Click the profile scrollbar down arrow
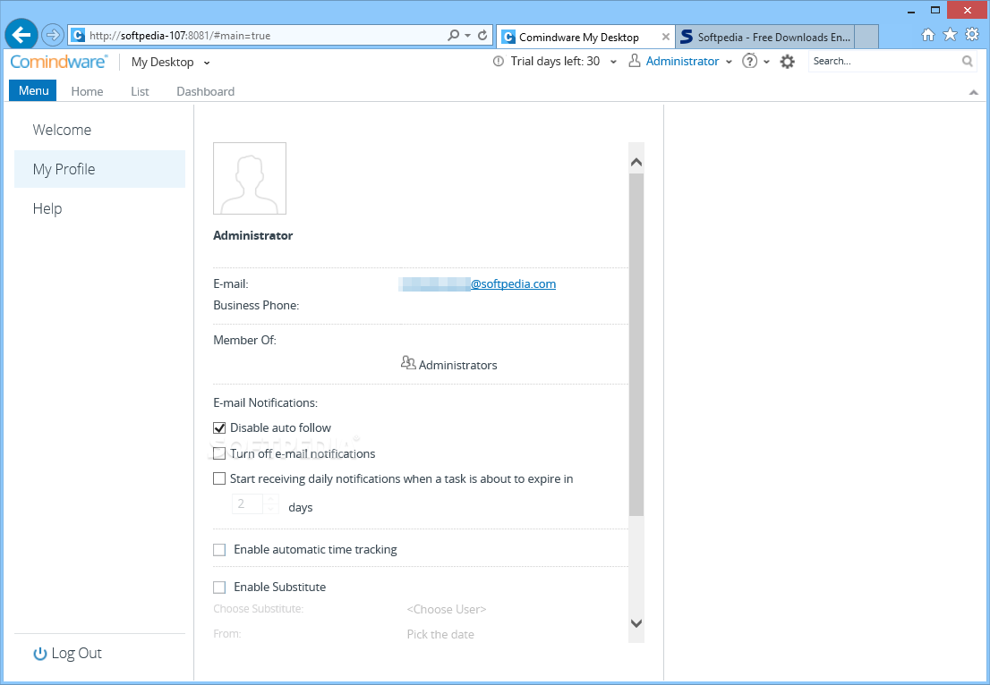 (x=636, y=623)
